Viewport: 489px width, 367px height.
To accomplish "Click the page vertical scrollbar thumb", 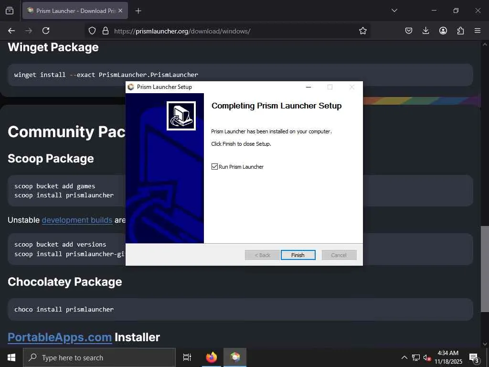I will click(485, 269).
